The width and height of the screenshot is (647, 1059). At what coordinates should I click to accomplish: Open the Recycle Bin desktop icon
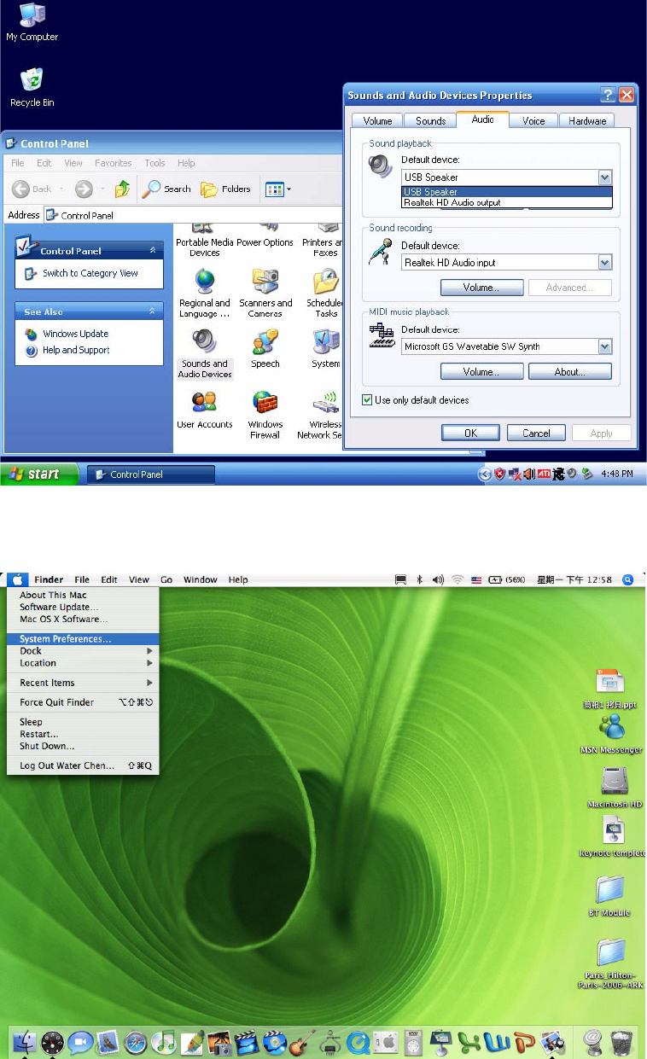click(32, 88)
